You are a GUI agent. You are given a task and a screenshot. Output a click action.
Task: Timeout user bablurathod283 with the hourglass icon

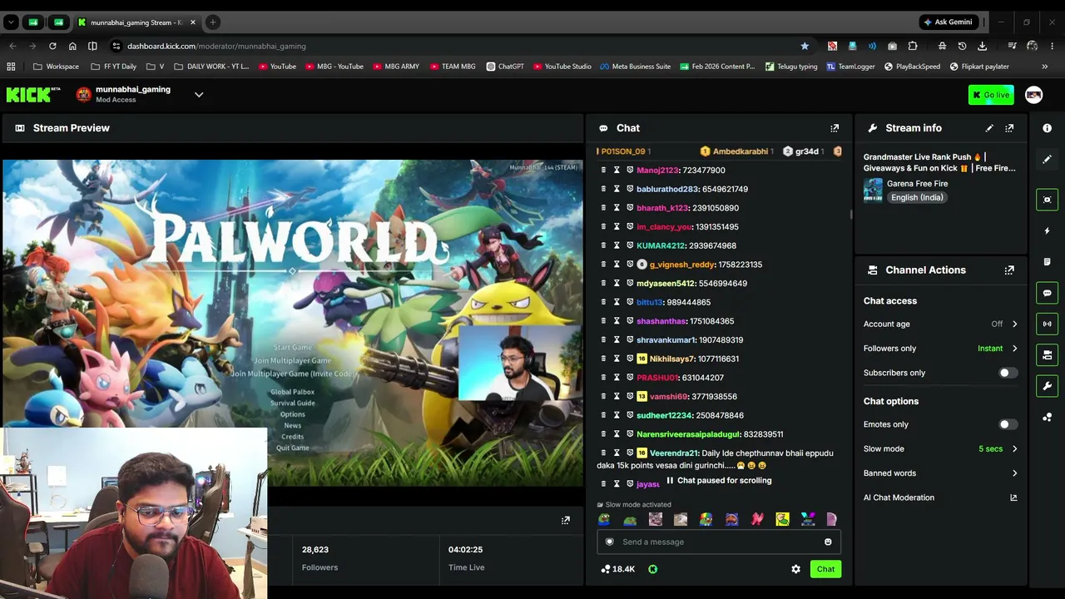click(x=617, y=190)
